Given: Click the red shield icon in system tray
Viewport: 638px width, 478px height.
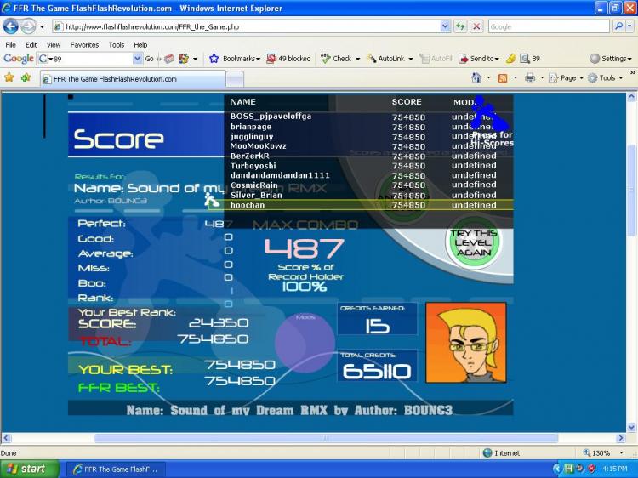Looking at the screenshot, I should pyautogui.click(x=591, y=469).
